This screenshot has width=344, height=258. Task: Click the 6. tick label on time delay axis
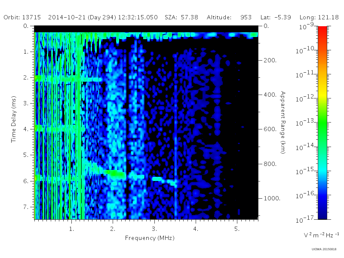[x=26, y=181]
